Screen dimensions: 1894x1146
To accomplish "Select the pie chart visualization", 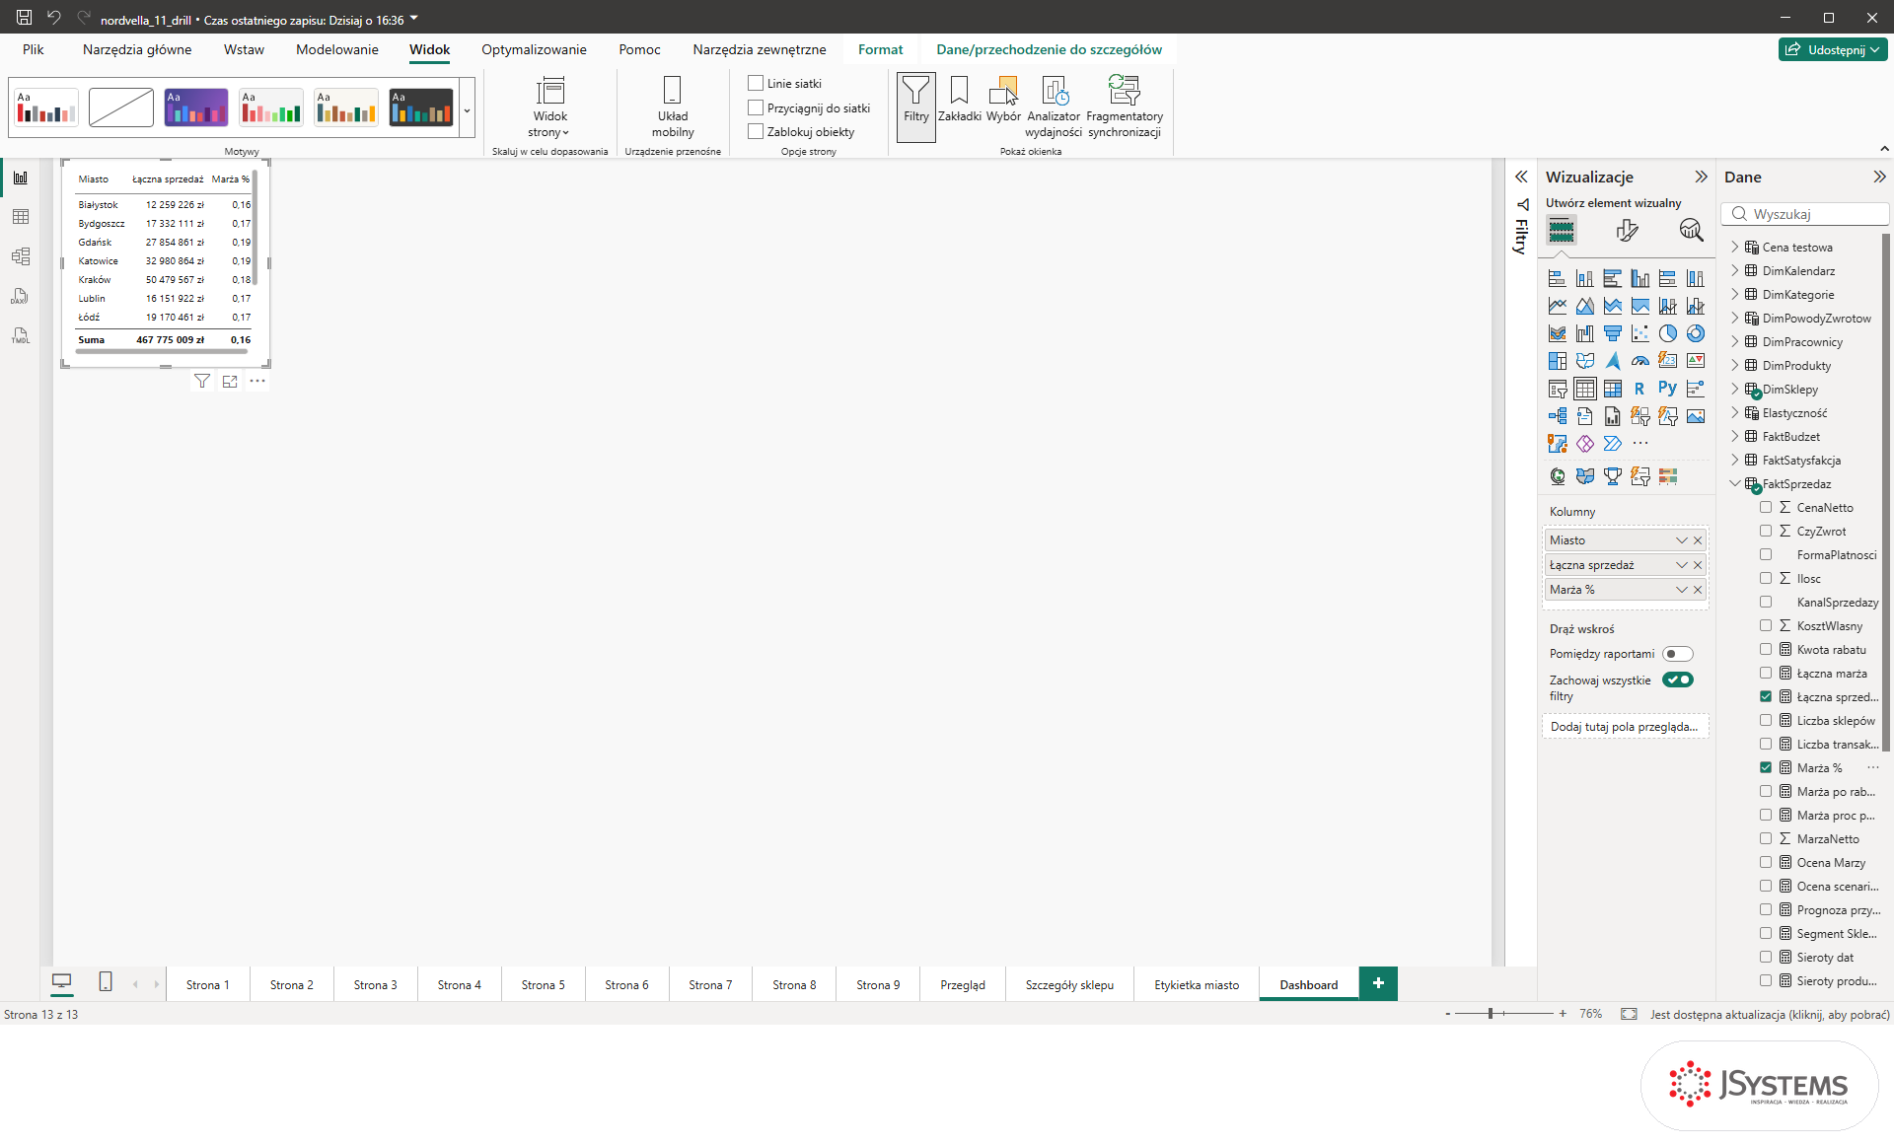I will coord(1668,333).
